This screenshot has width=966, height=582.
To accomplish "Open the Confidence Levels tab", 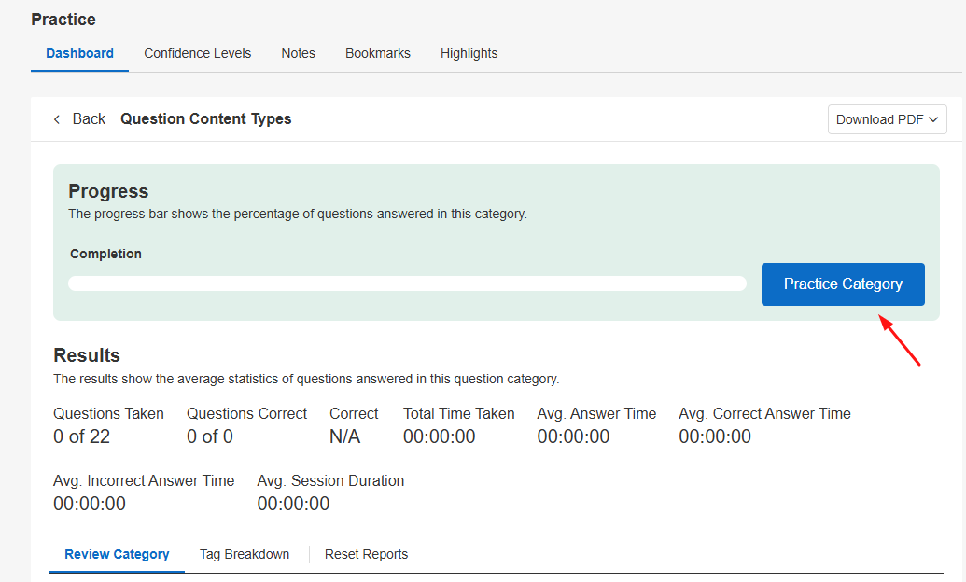I will [x=197, y=54].
